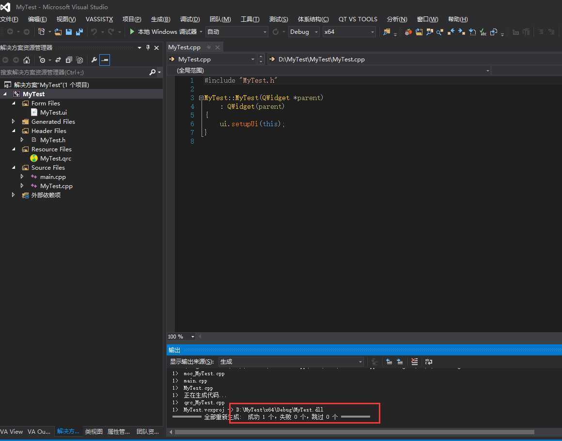The height and width of the screenshot is (441, 562).
Task: Open the 自动 debug type dropdown
Action: pos(237,32)
